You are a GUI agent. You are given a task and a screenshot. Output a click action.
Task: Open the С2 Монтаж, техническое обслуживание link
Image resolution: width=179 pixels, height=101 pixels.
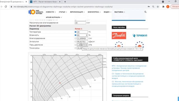tap(128, 84)
